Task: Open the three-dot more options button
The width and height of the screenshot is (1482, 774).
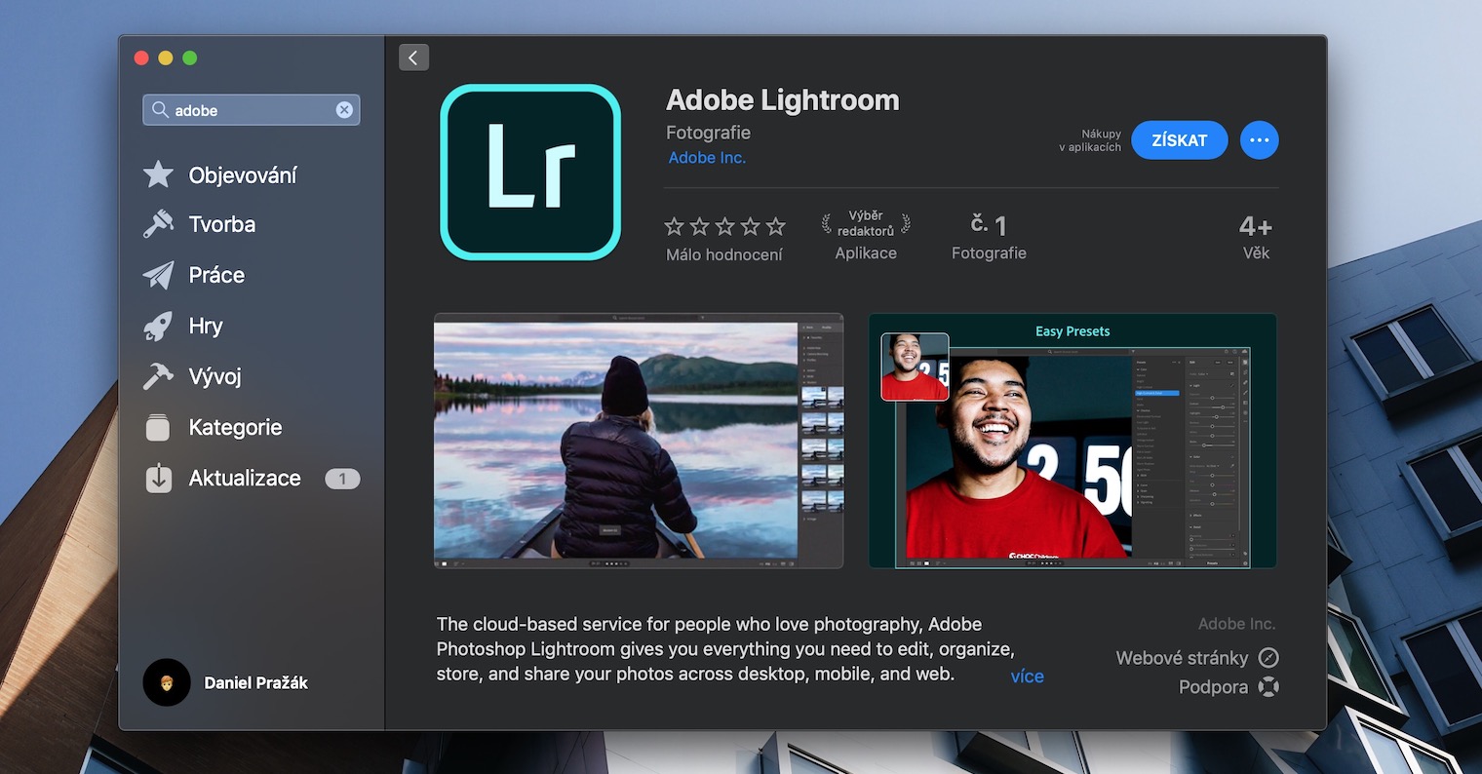Action: pos(1260,140)
